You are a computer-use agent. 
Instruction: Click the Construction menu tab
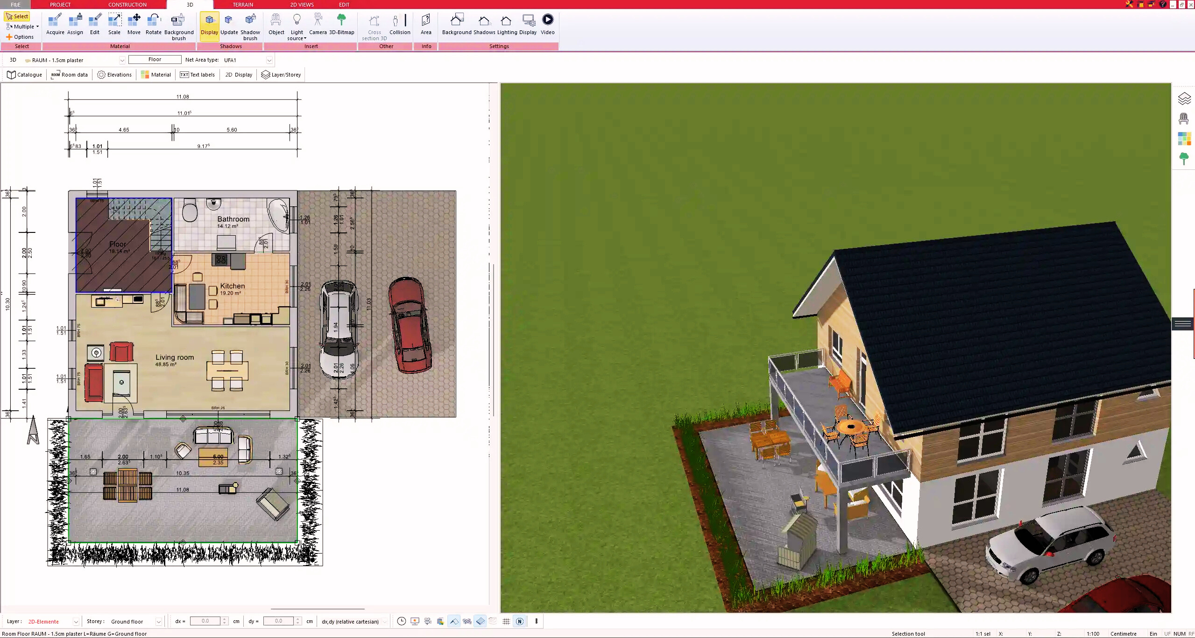(x=127, y=5)
